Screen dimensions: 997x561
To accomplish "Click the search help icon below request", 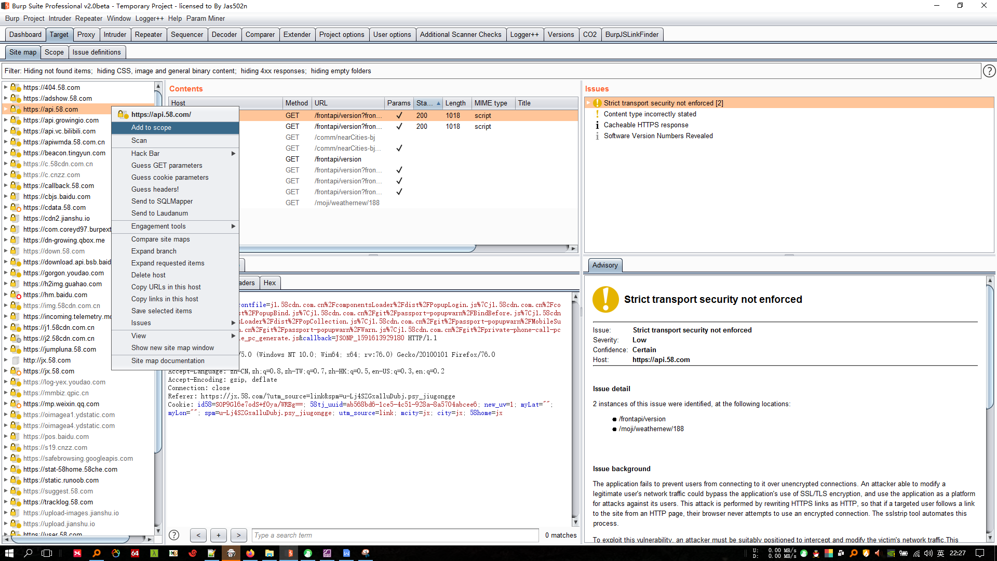I will coord(174,535).
